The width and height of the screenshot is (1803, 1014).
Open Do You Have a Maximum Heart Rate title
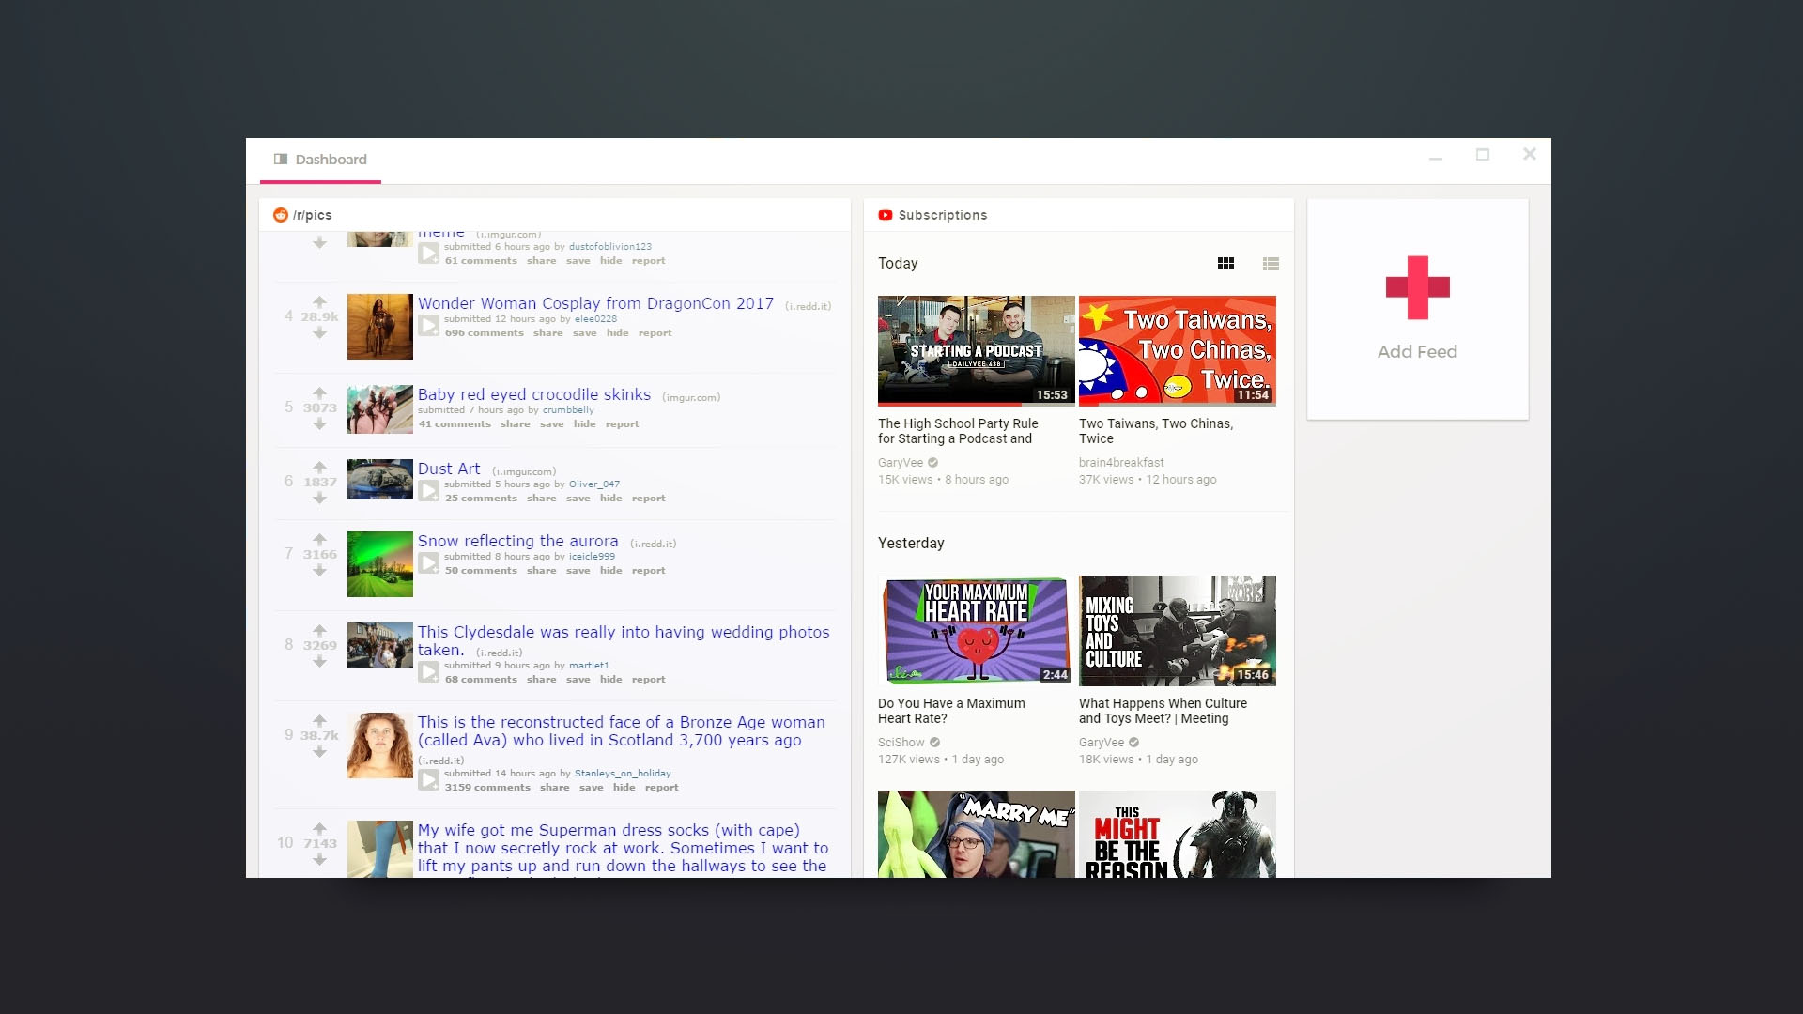click(951, 711)
